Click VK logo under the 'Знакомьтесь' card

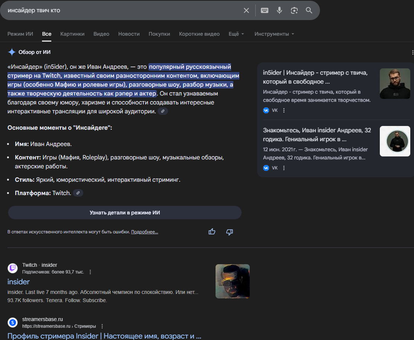pyautogui.click(x=266, y=168)
